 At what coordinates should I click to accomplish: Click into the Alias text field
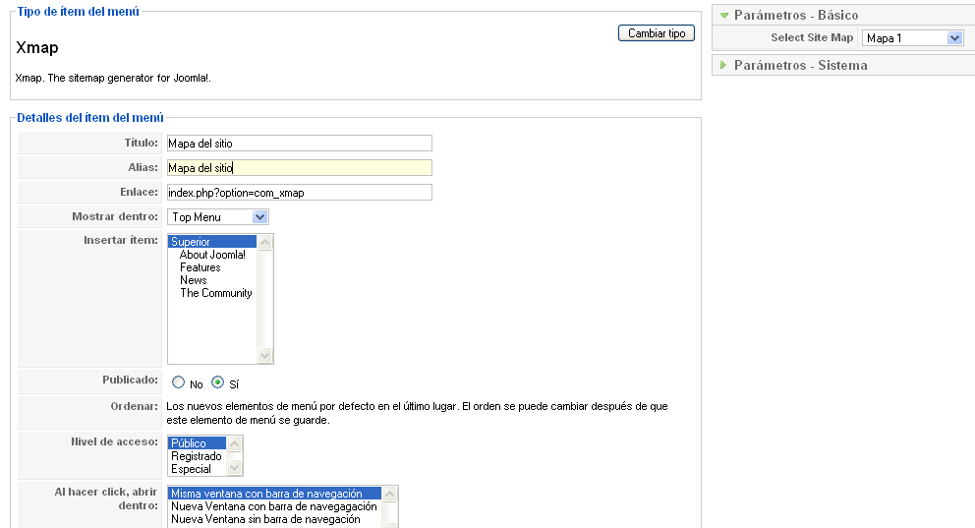pyautogui.click(x=299, y=168)
